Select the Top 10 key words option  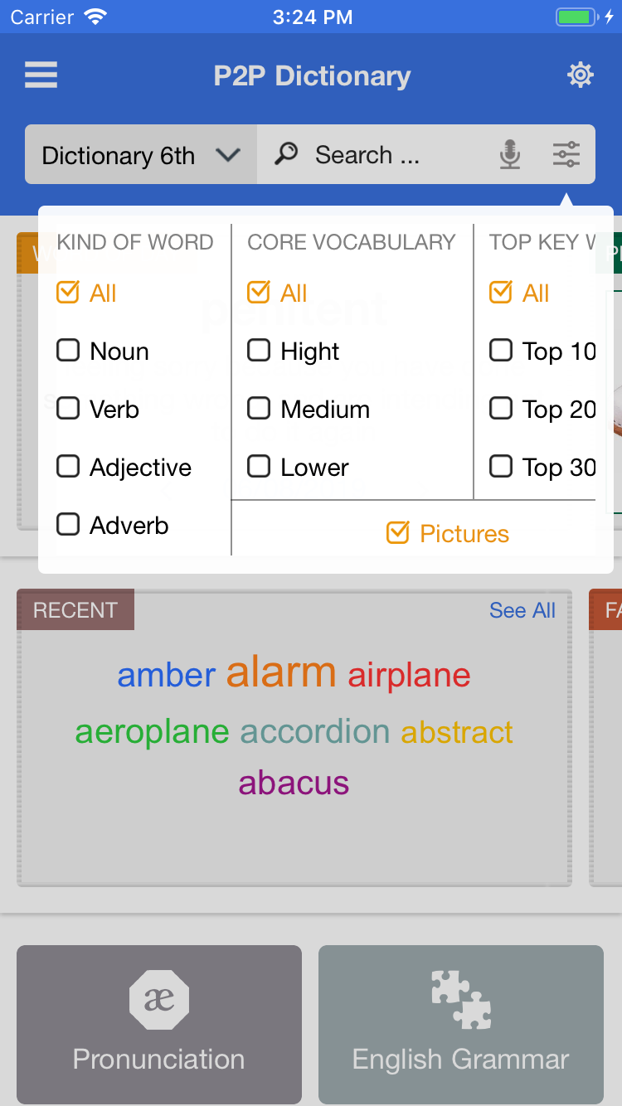(x=501, y=351)
